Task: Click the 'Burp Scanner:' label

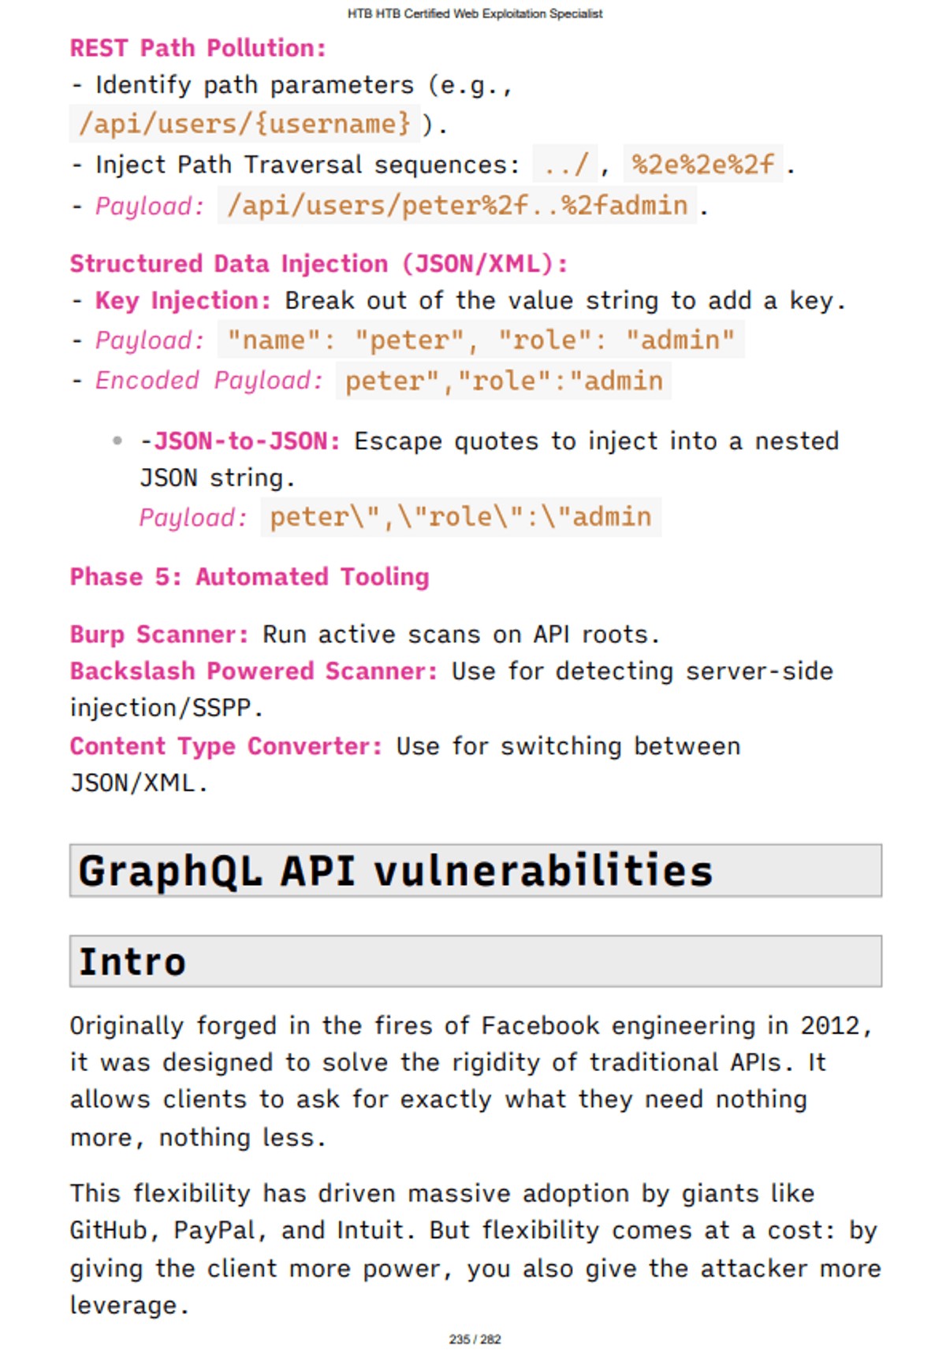Action: (x=159, y=634)
